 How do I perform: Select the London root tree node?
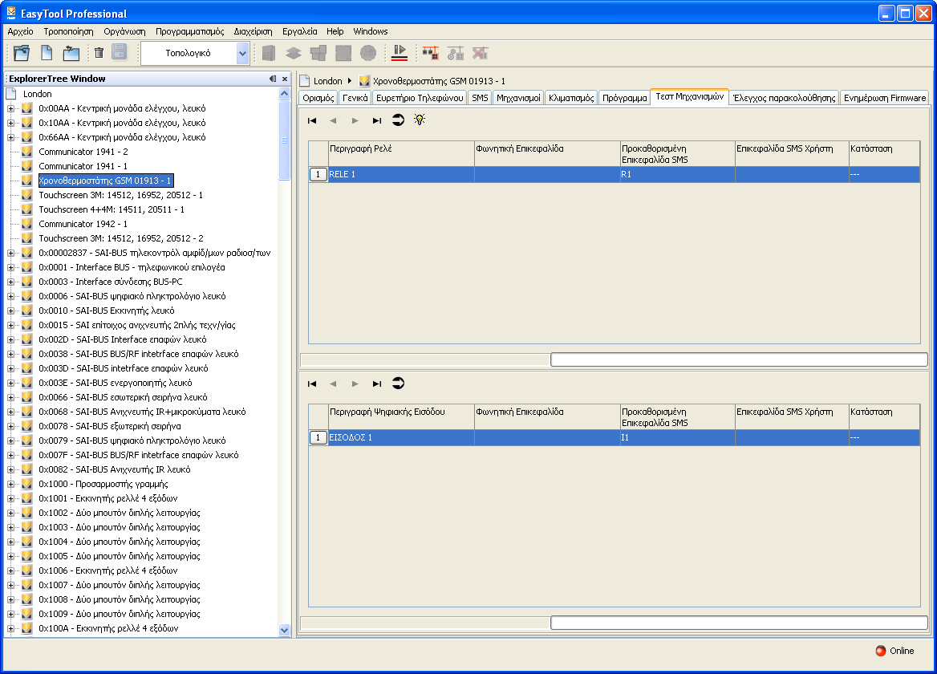click(x=37, y=94)
